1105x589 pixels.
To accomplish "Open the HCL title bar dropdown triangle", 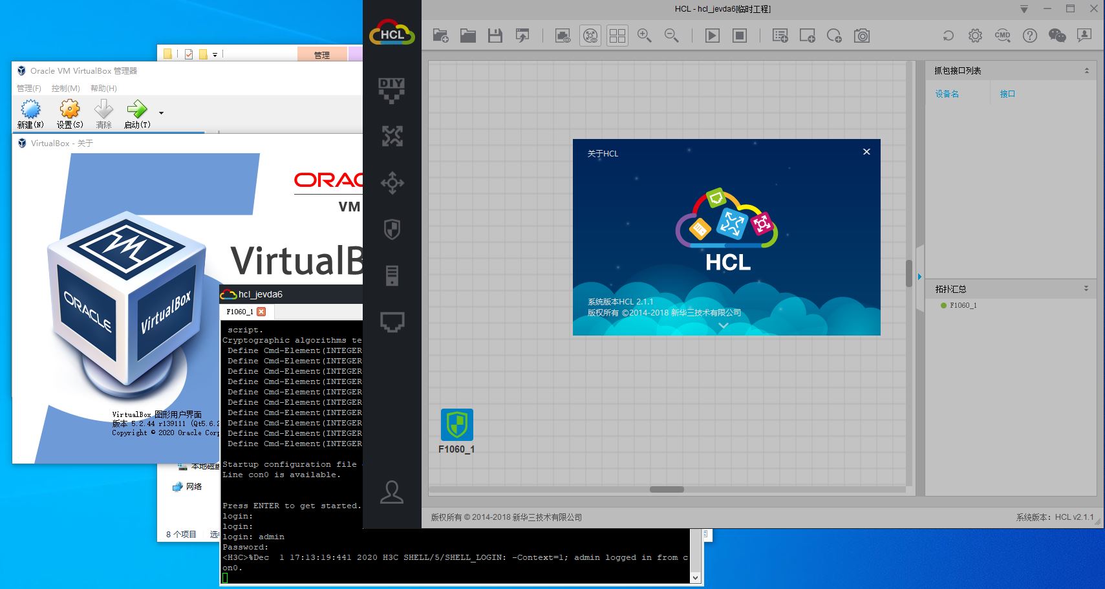I will click(x=1024, y=10).
